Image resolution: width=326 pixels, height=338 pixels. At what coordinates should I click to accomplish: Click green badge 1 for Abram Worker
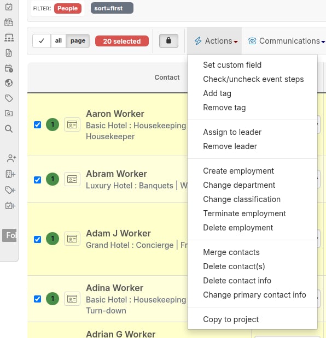point(53,179)
